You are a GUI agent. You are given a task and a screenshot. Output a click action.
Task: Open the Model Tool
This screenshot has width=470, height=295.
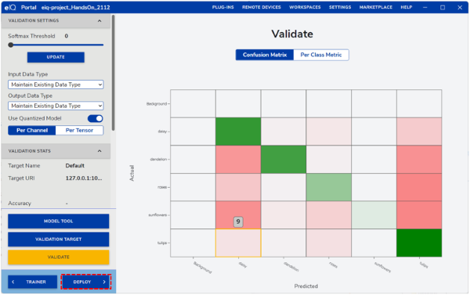[x=59, y=221]
